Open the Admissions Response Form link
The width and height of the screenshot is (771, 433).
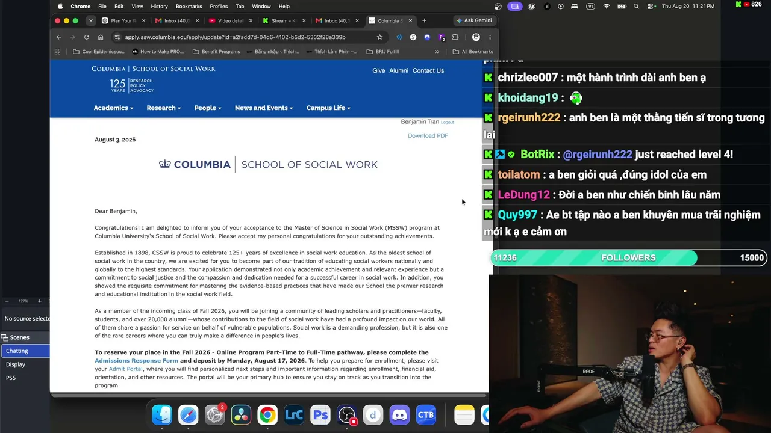136,361
